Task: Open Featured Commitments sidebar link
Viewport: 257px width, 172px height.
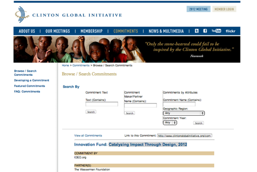Action: pos(29,86)
